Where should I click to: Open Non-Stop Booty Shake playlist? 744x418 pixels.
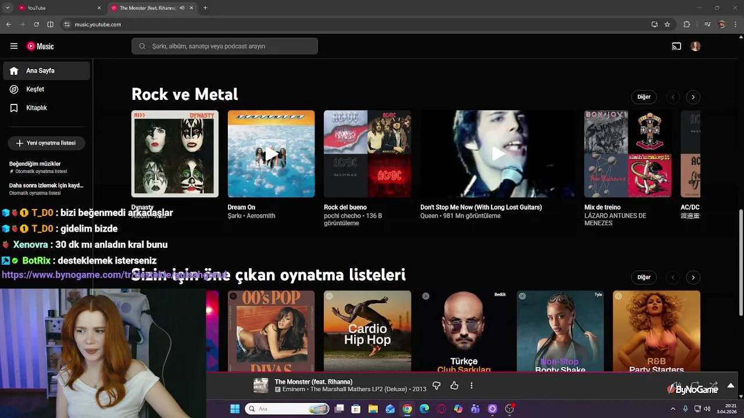(560, 331)
